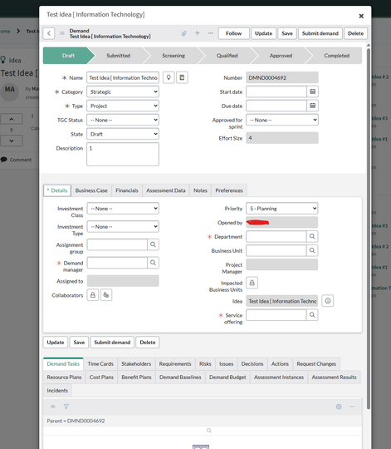Open the Category dropdown showing Strategic

point(123,92)
